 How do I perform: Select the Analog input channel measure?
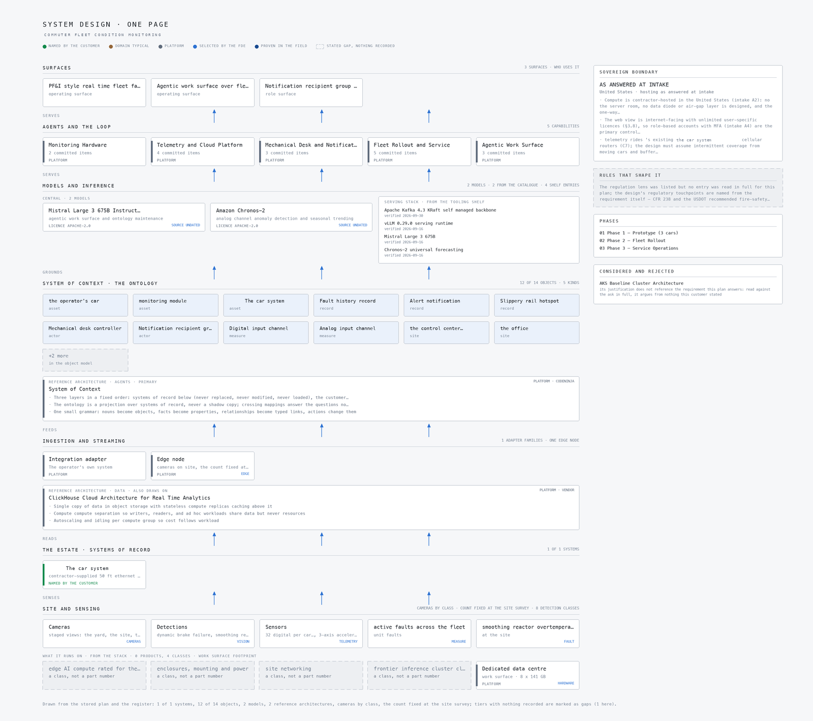coord(356,333)
